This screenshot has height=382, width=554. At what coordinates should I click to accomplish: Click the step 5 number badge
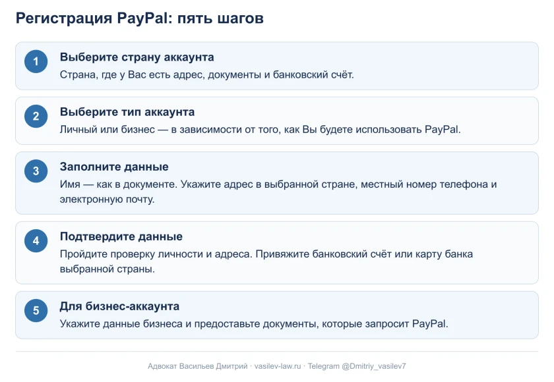pyautogui.click(x=36, y=311)
